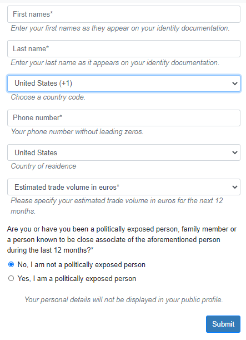
Task: Click label 'Yes, I am a politically exposed person'
Action: pos(77,279)
